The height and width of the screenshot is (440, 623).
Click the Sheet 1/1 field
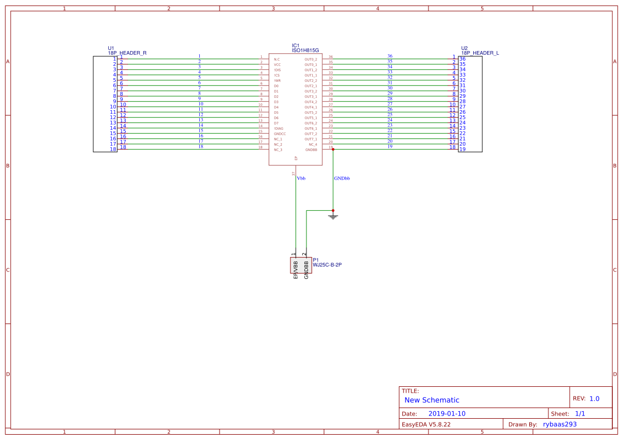point(580,413)
